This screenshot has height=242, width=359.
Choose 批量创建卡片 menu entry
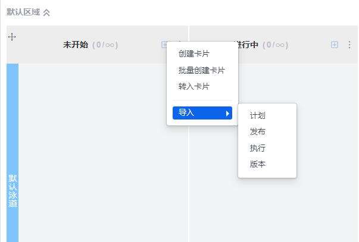202,70
